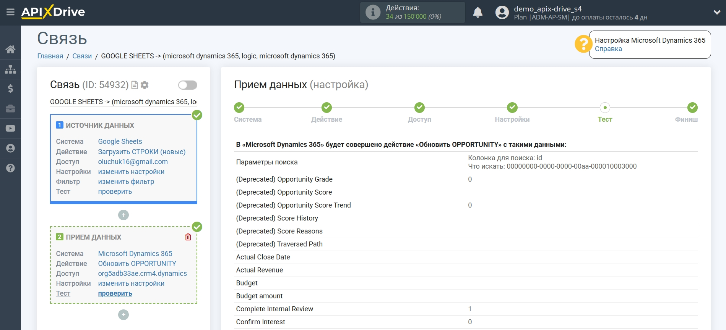Click source изменить настройки link
This screenshot has height=330, width=726.
[131, 172]
